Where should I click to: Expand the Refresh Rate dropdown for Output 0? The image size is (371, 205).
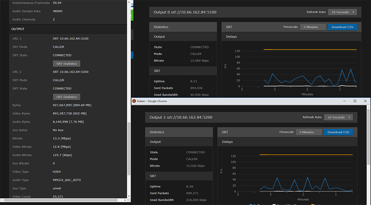tap(343, 12)
